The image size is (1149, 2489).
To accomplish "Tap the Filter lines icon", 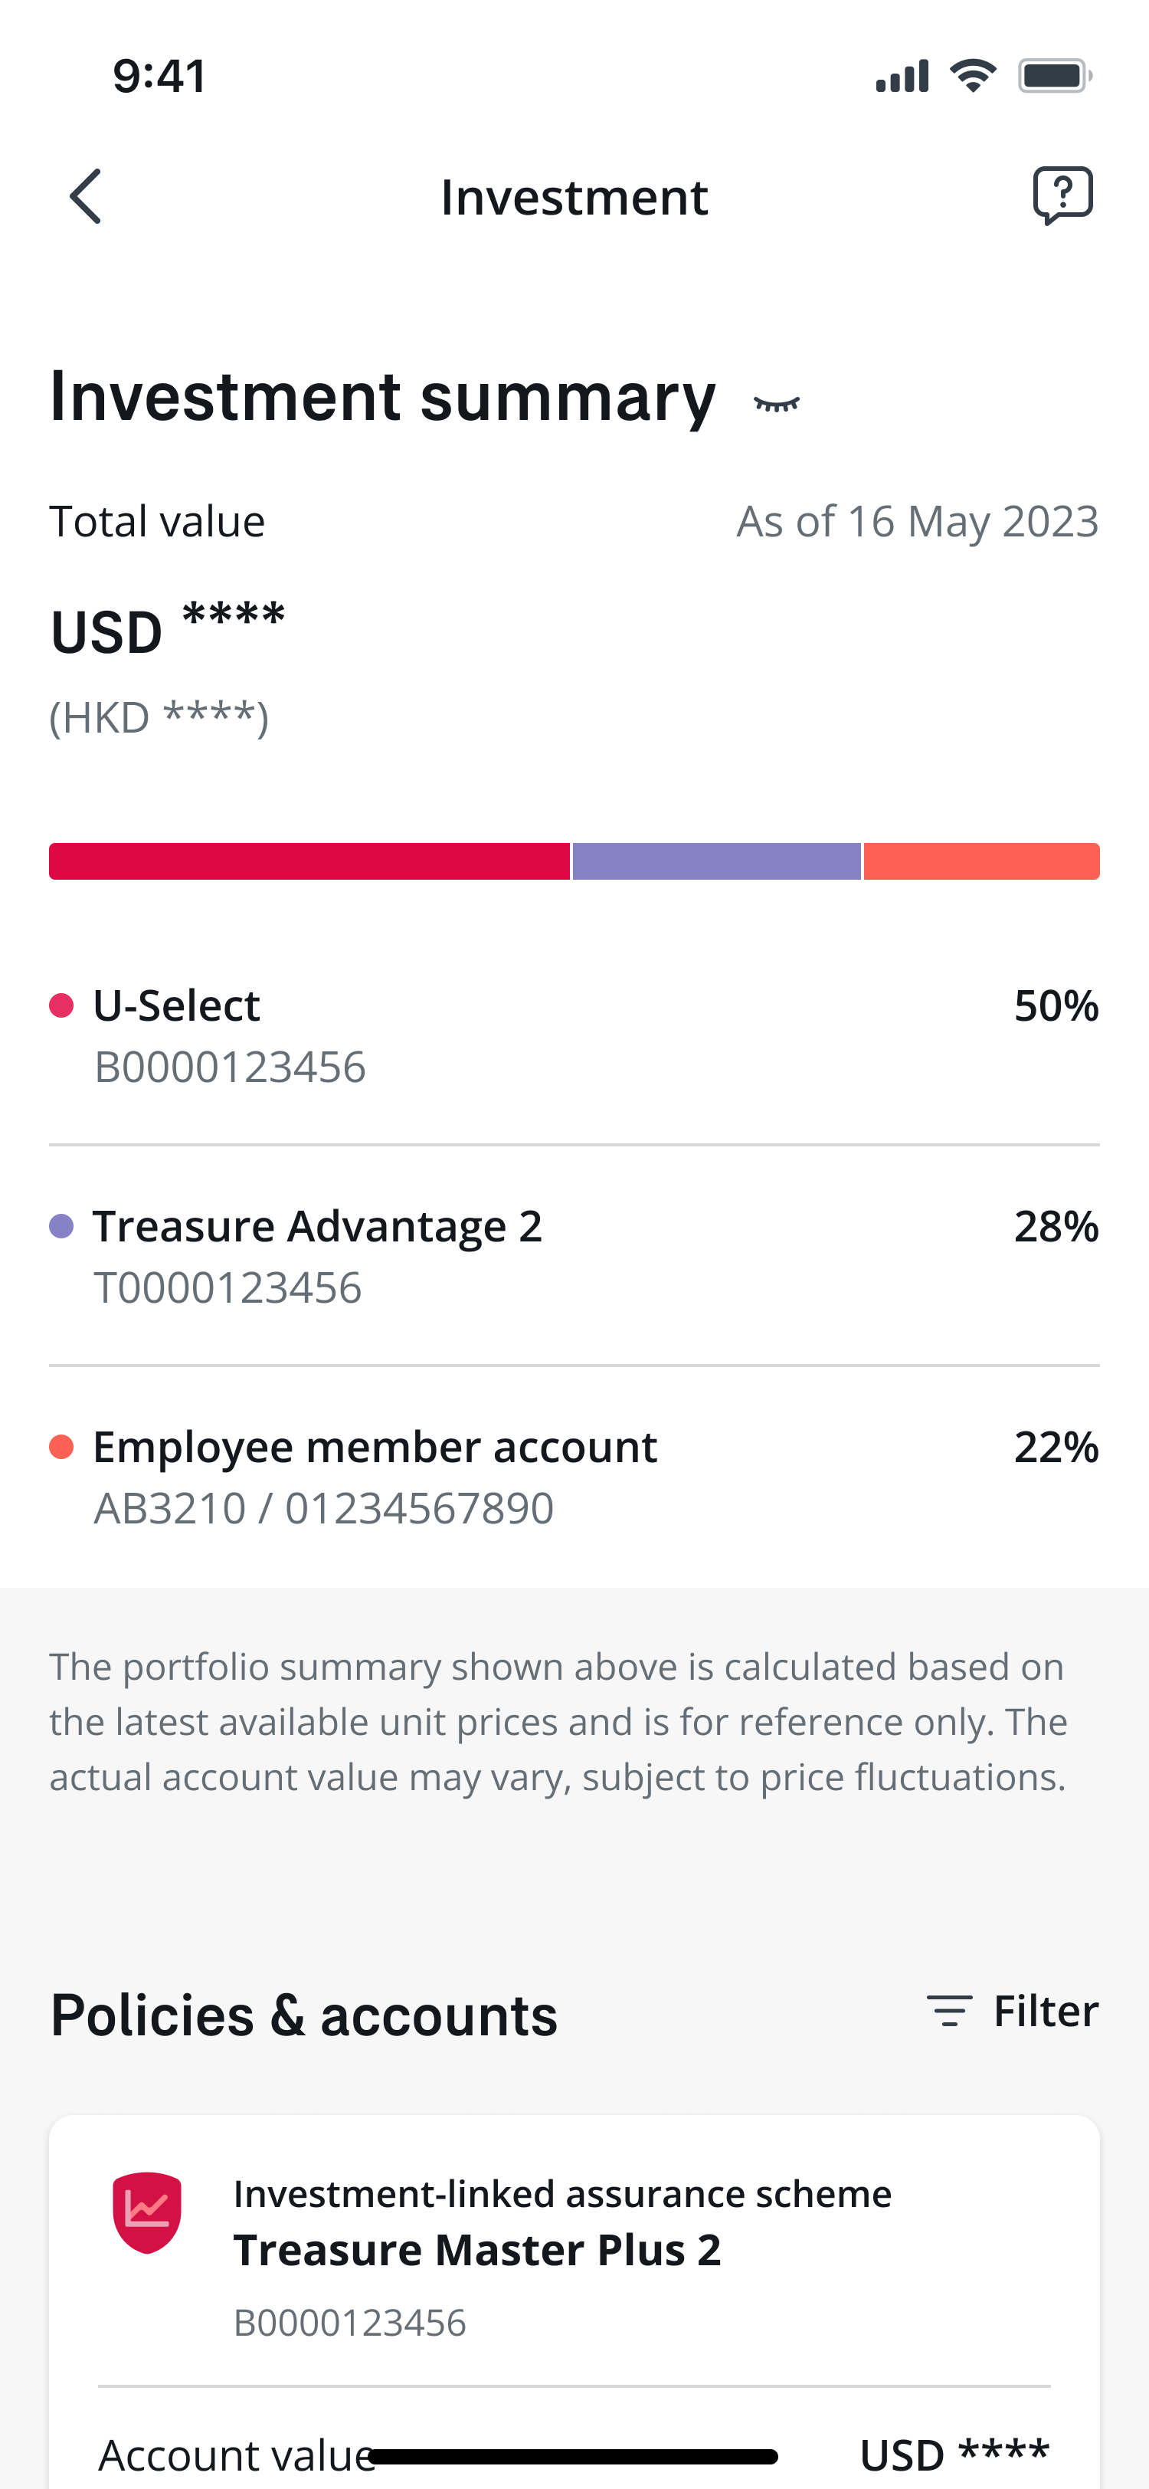I will click(x=948, y=2011).
